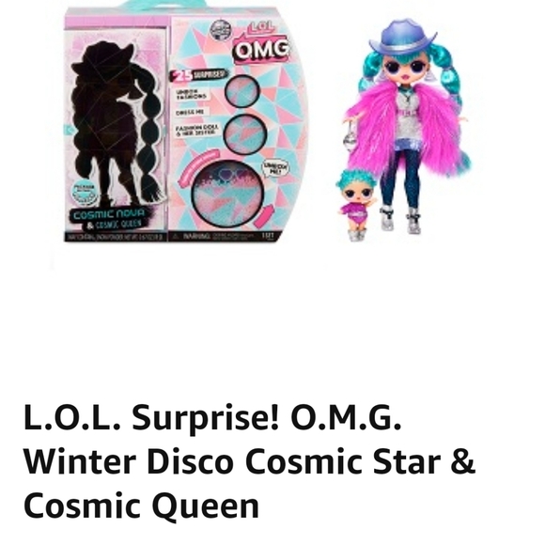Click the 'Cosmic Nova & Cosmic Queen' label on the box
This screenshot has width=545, height=545.
tap(108, 219)
